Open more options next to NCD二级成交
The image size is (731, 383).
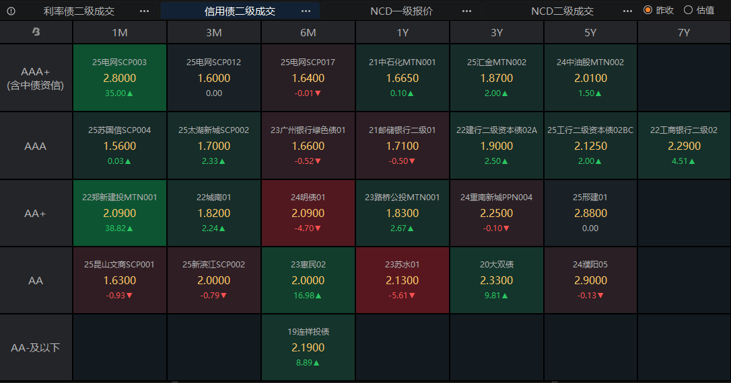(627, 11)
